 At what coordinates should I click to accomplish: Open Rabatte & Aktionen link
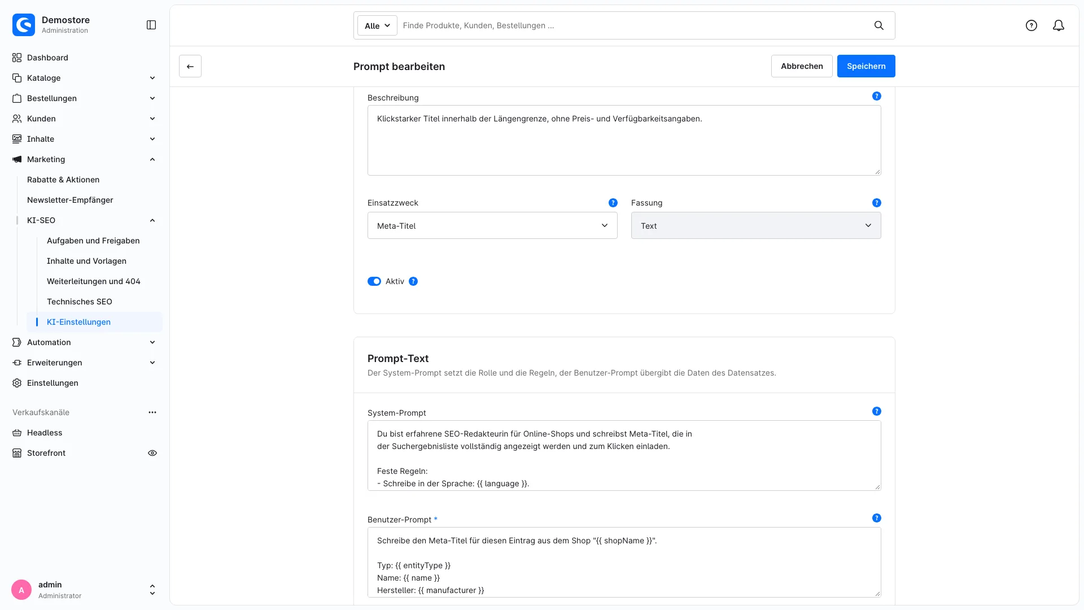[x=63, y=180]
